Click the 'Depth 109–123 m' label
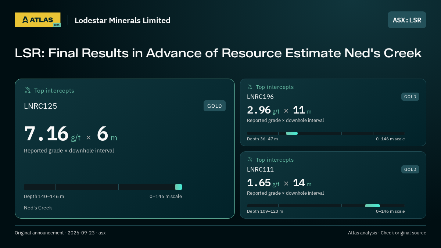Viewport: 441px width, 248px height. (x=265, y=211)
